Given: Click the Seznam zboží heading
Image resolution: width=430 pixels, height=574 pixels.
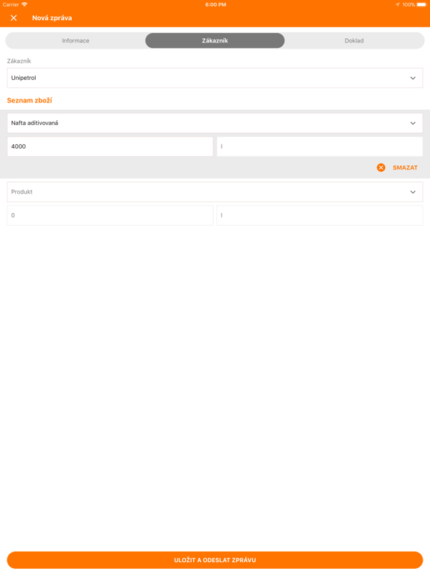Looking at the screenshot, I should click(x=30, y=100).
